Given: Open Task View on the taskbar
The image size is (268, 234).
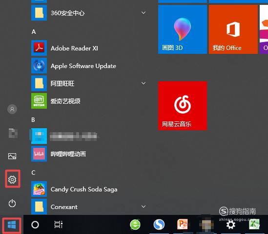Looking at the screenshot, I should coord(58,225).
